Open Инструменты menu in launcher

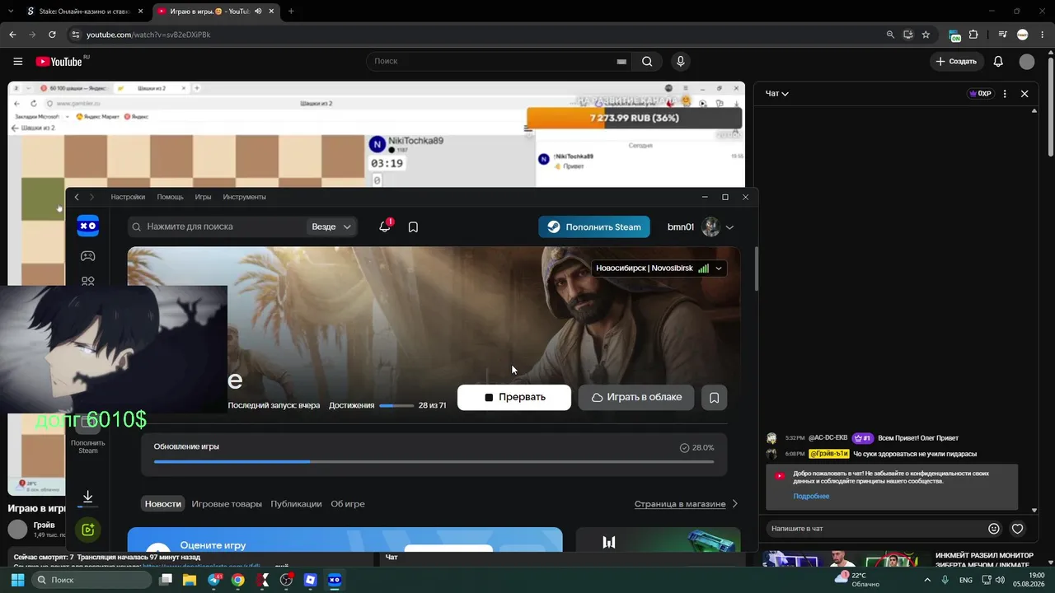(x=244, y=197)
